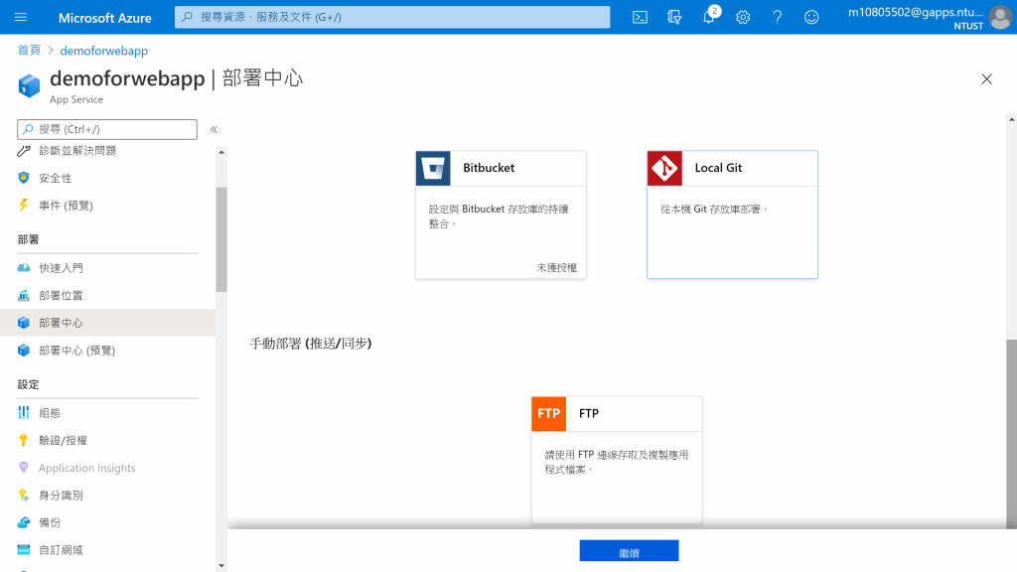Open directory and subscription filter icon
Viewport: 1017px width, 572px height.
coord(674,18)
